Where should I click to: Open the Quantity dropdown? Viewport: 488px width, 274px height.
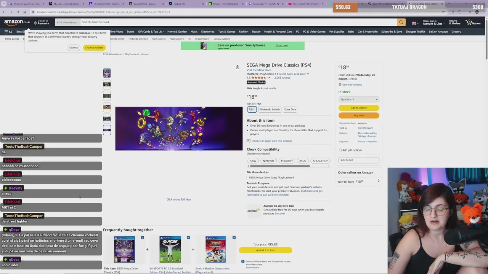point(359,99)
